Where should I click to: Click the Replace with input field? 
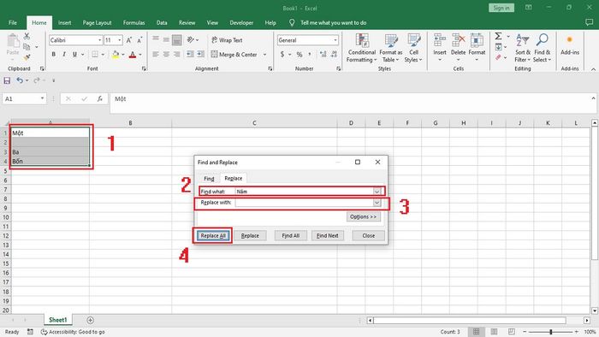coord(305,203)
